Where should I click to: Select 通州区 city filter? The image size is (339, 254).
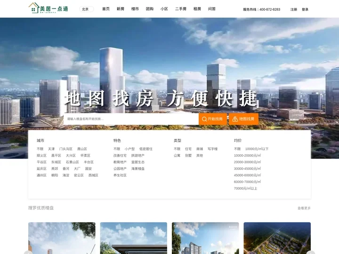point(41,175)
